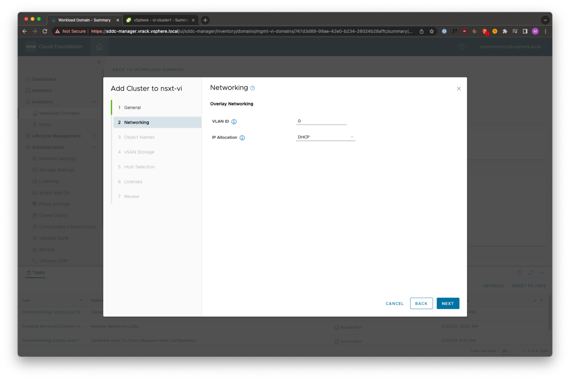Select the General wizard step
The image size is (570, 380).
(x=132, y=107)
